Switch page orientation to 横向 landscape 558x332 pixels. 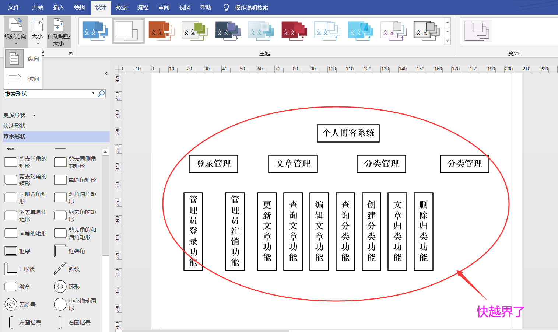click(x=23, y=78)
